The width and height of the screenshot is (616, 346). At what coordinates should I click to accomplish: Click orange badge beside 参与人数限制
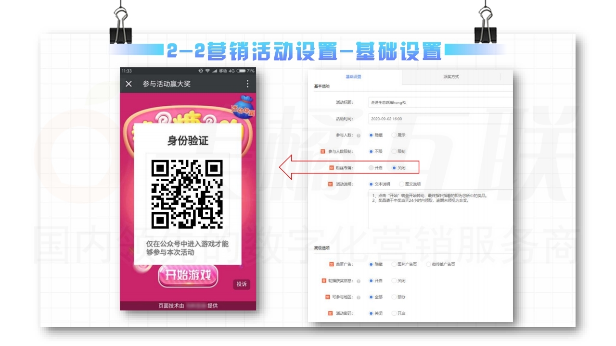click(x=323, y=151)
